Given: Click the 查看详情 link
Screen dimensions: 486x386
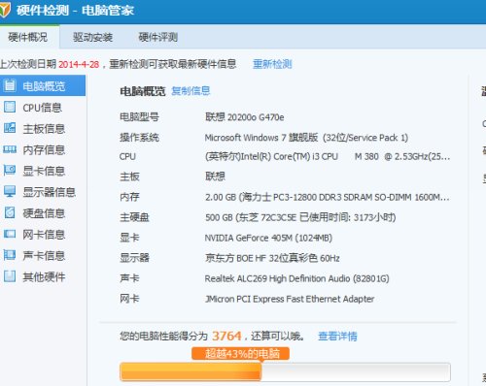Looking at the screenshot, I should click(337, 337).
